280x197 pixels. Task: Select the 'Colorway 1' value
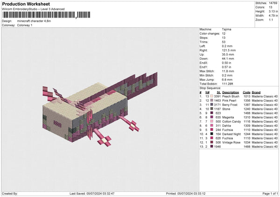click(x=25, y=25)
